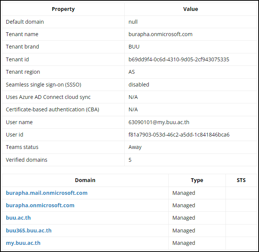Viewport: 259px width, 252px height.
Task: Click the Property column header
Action: click(x=63, y=9)
